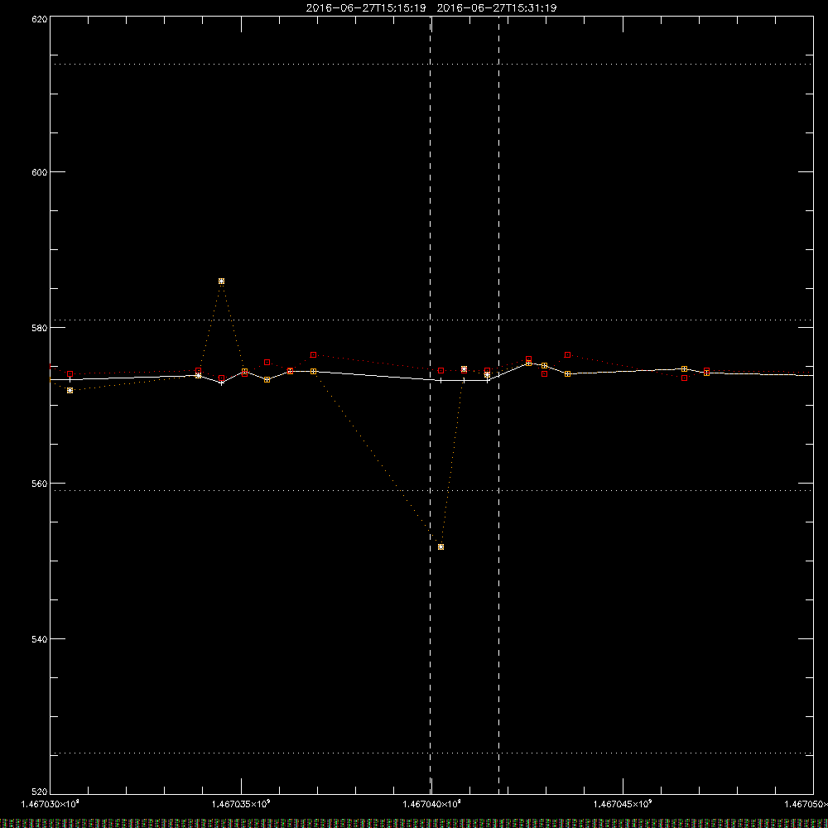828x828 pixels.
Task: Click the y-axis label 560
Action: [x=40, y=484]
